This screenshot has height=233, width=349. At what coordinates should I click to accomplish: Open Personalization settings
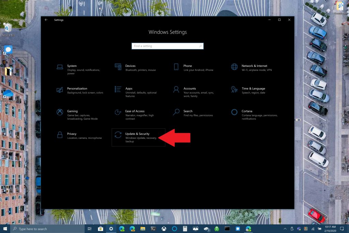click(77, 89)
